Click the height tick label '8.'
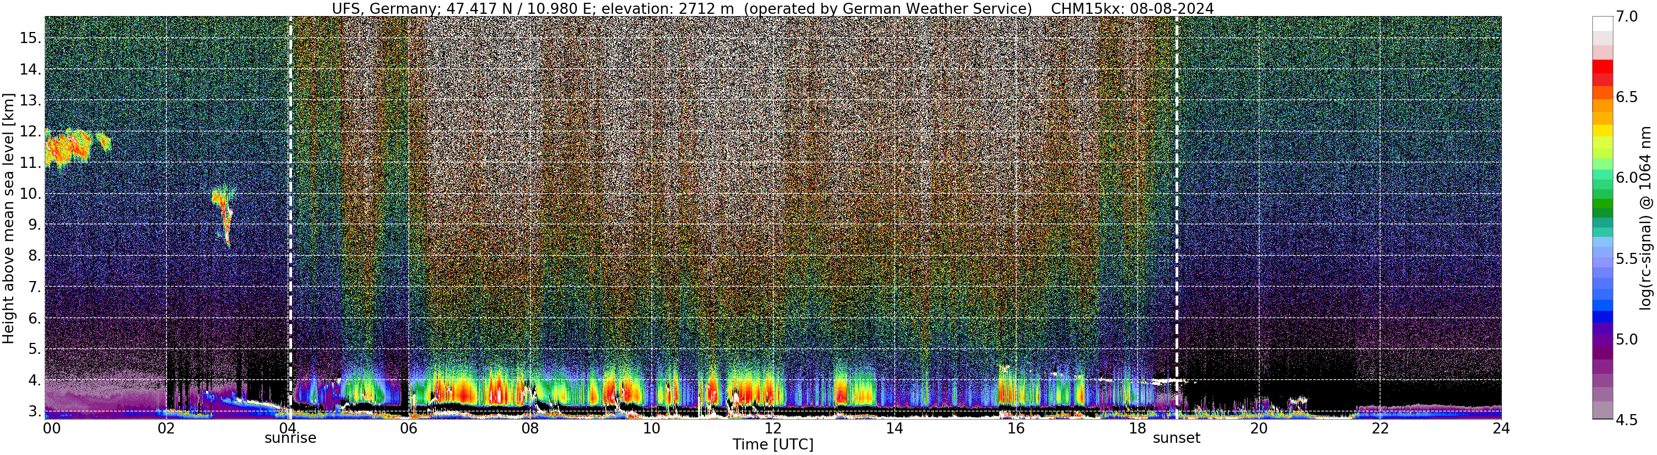1657x455 pixels. (x=34, y=256)
